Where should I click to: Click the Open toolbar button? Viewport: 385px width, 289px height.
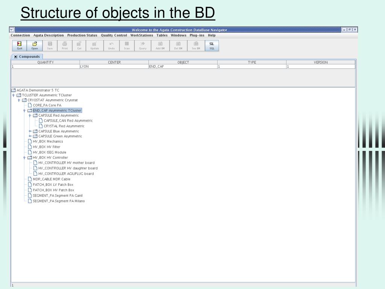click(35, 46)
